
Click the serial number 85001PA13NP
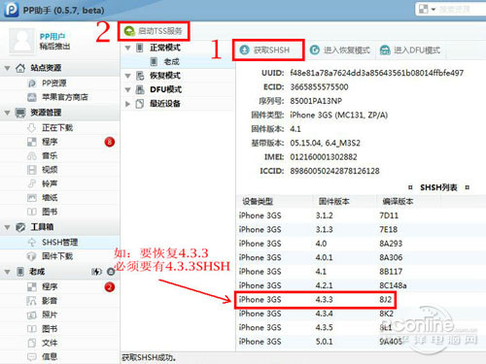tap(316, 101)
